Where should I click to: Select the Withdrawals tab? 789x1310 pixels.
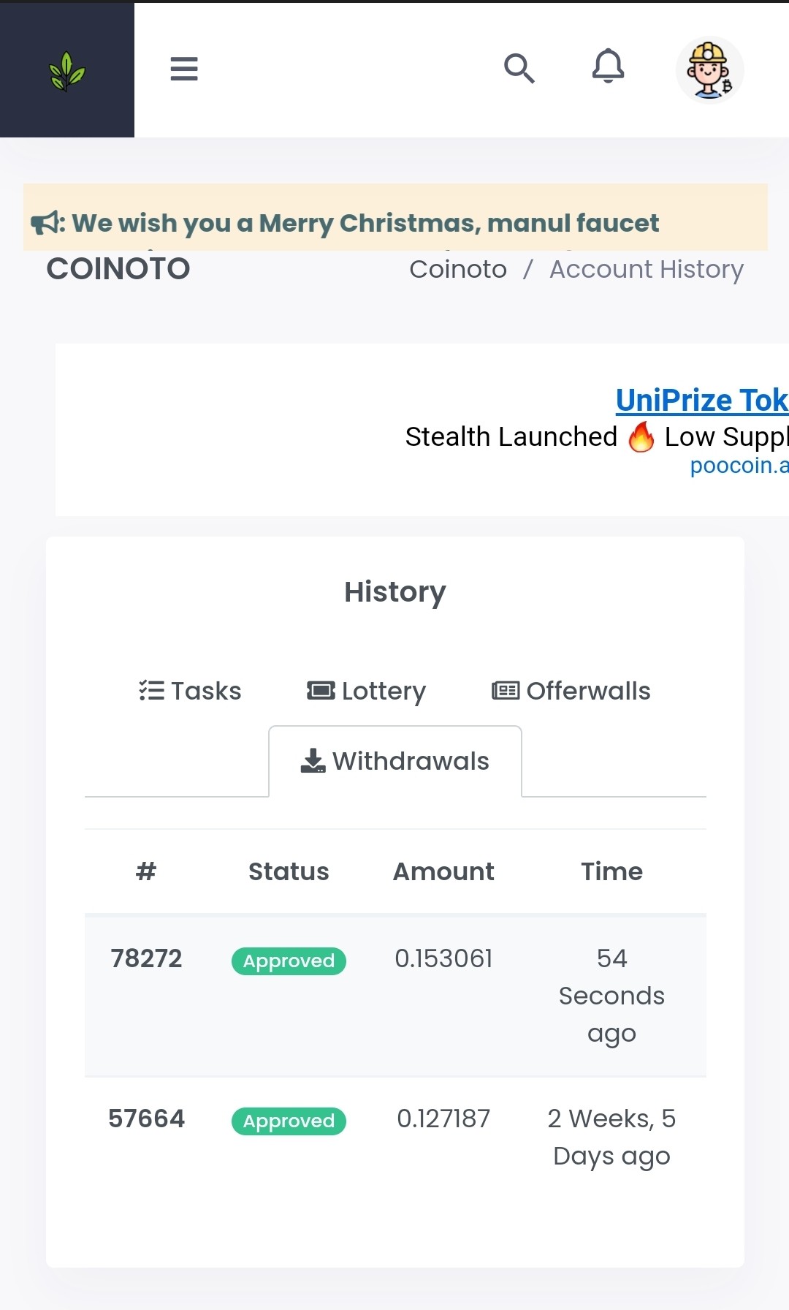[395, 761]
